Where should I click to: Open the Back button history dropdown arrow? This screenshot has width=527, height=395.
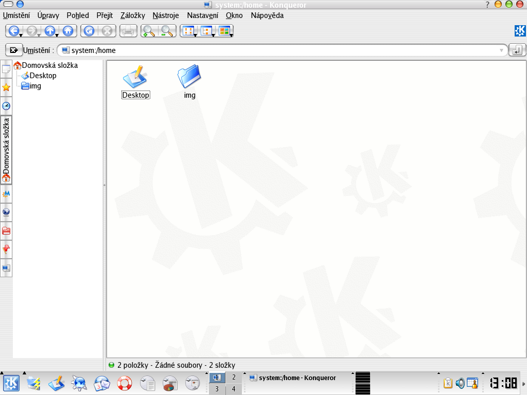(21, 35)
